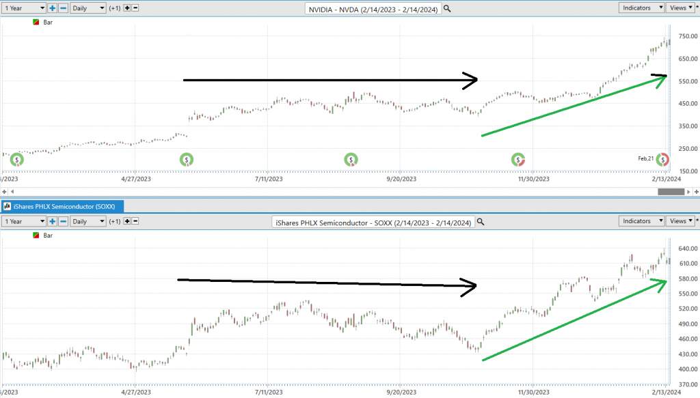The width and height of the screenshot is (700, 398).
Task: Click the 460.00 price label on SOXX axis
Action: [688, 339]
